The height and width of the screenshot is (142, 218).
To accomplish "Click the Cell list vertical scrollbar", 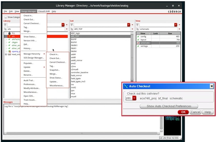I will (x=132, y=57).
